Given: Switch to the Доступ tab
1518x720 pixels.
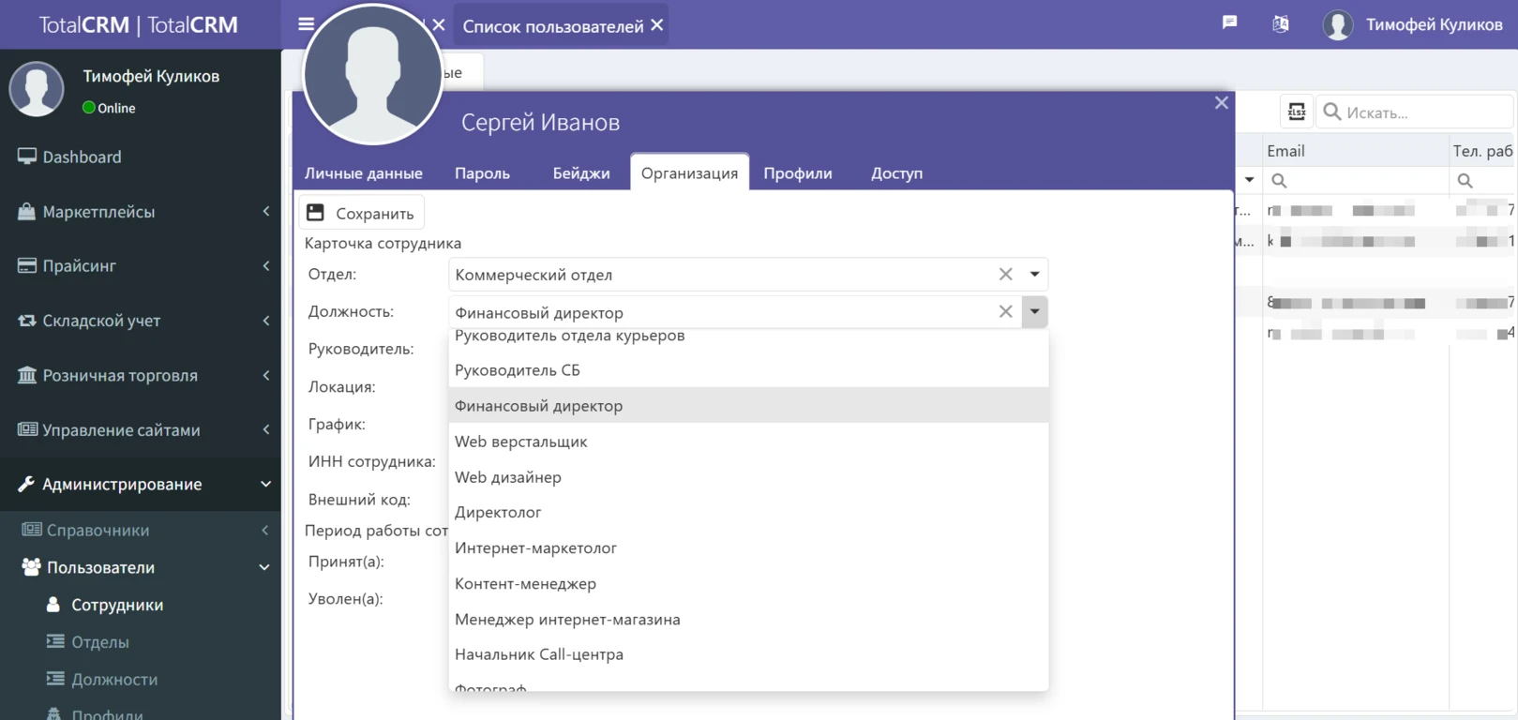Looking at the screenshot, I should coord(896,173).
